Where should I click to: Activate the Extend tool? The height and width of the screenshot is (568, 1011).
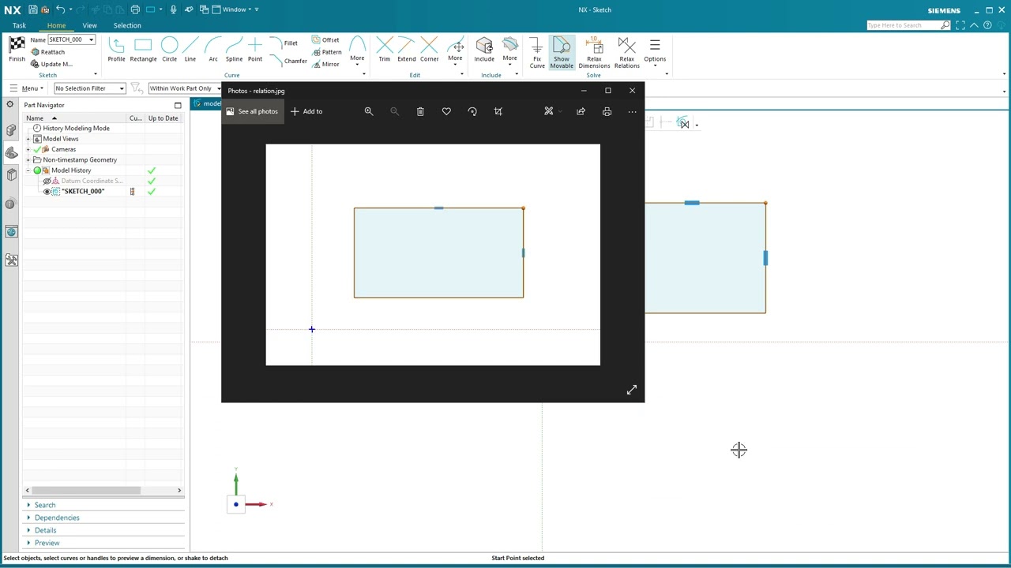click(406, 50)
